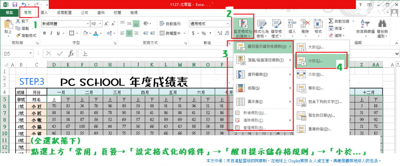Click the Copy (複製) icon
Viewport: 400px width, 166px height.
point(18,28)
